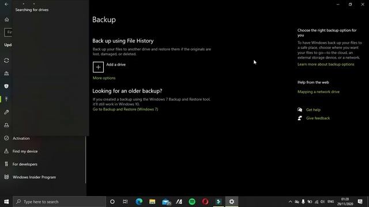The width and height of the screenshot is (369, 207).
Task: Open Task View on the taskbar
Action: pos(125,202)
